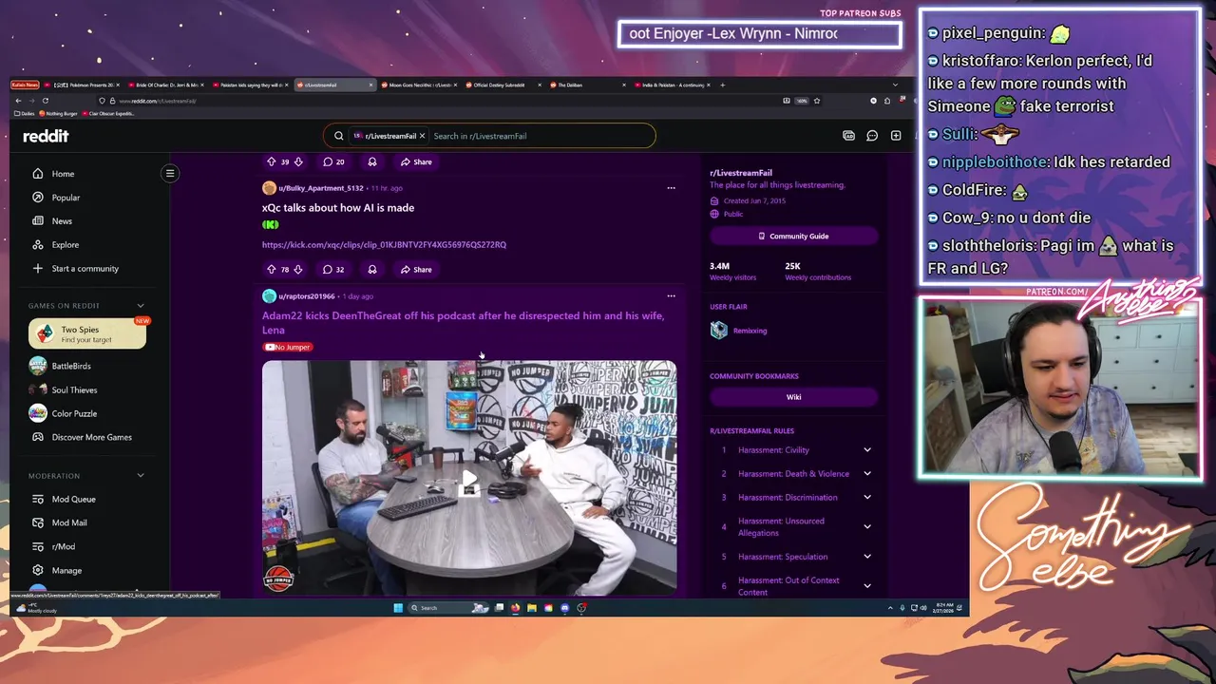The width and height of the screenshot is (1216, 684).
Task: Collapse the Moderation section
Action: pos(141,476)
